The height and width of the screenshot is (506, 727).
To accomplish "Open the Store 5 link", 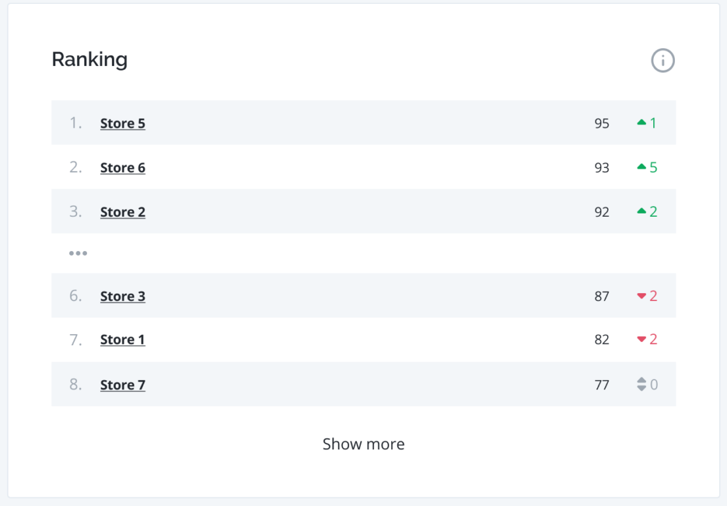I will [x=123, y=123].
